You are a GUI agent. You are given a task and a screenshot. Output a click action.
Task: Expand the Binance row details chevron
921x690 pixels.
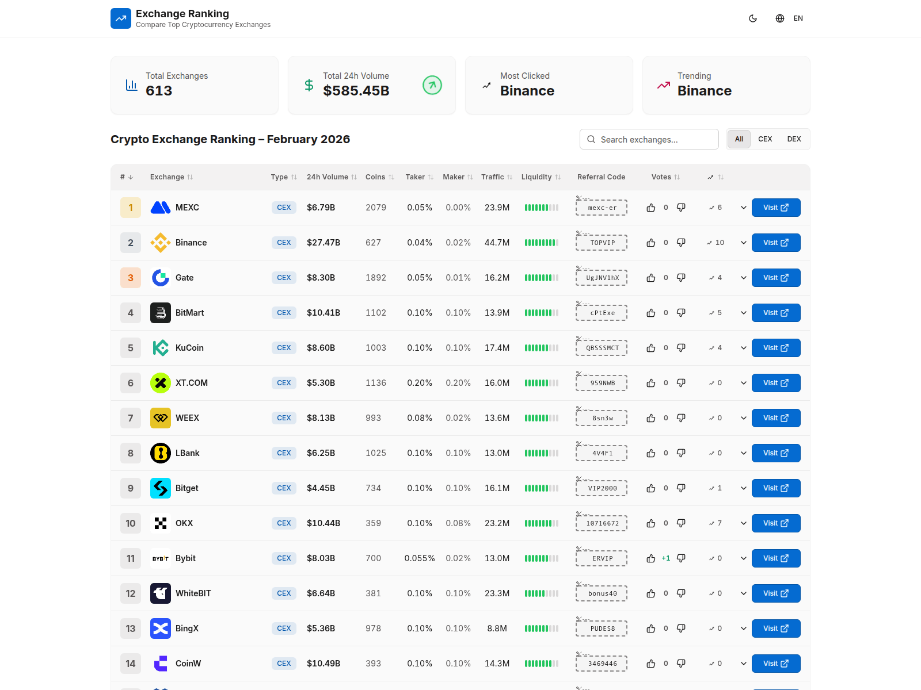[744, 243]
